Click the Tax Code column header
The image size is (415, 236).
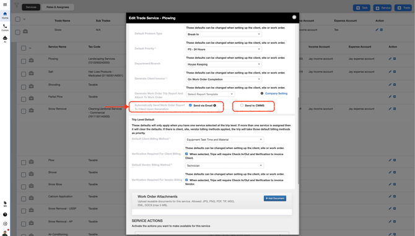(94, 47)
